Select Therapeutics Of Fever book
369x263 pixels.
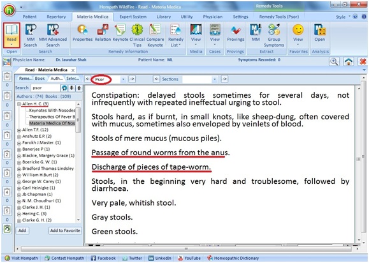tap(52, 117)
